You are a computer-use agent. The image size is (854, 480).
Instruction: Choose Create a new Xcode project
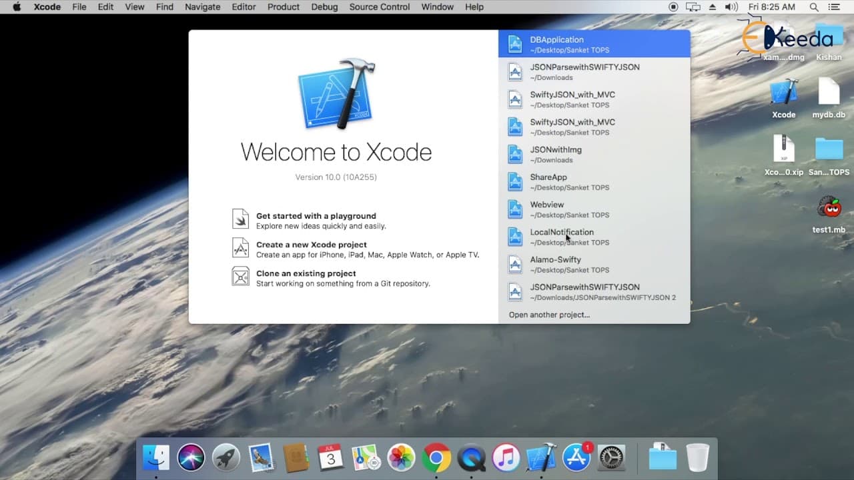click(x=356, y=249)
